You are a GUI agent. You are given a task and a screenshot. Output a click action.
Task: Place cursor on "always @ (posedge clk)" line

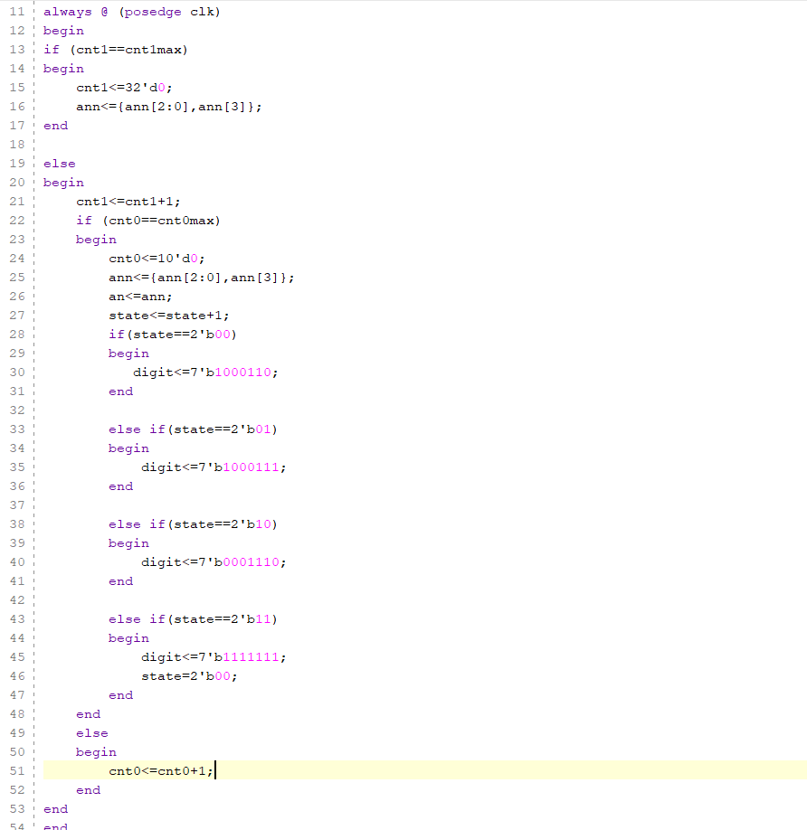coord(131,12)
